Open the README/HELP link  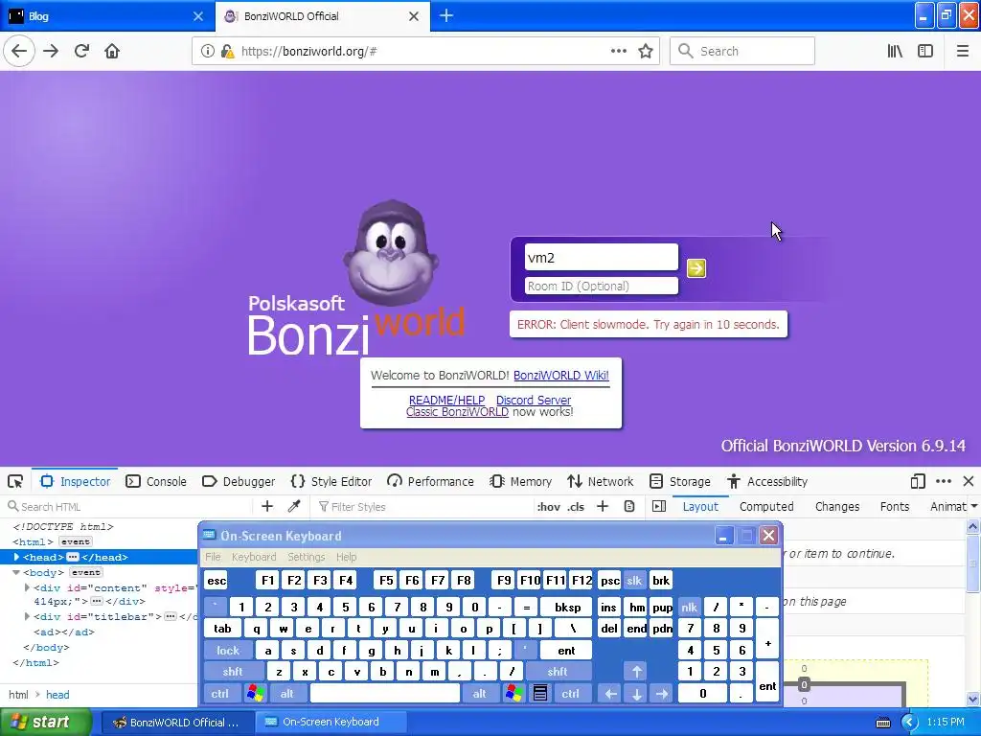446,400
